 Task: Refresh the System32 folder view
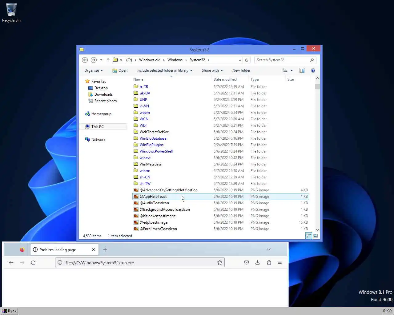[x=247, y=60]
